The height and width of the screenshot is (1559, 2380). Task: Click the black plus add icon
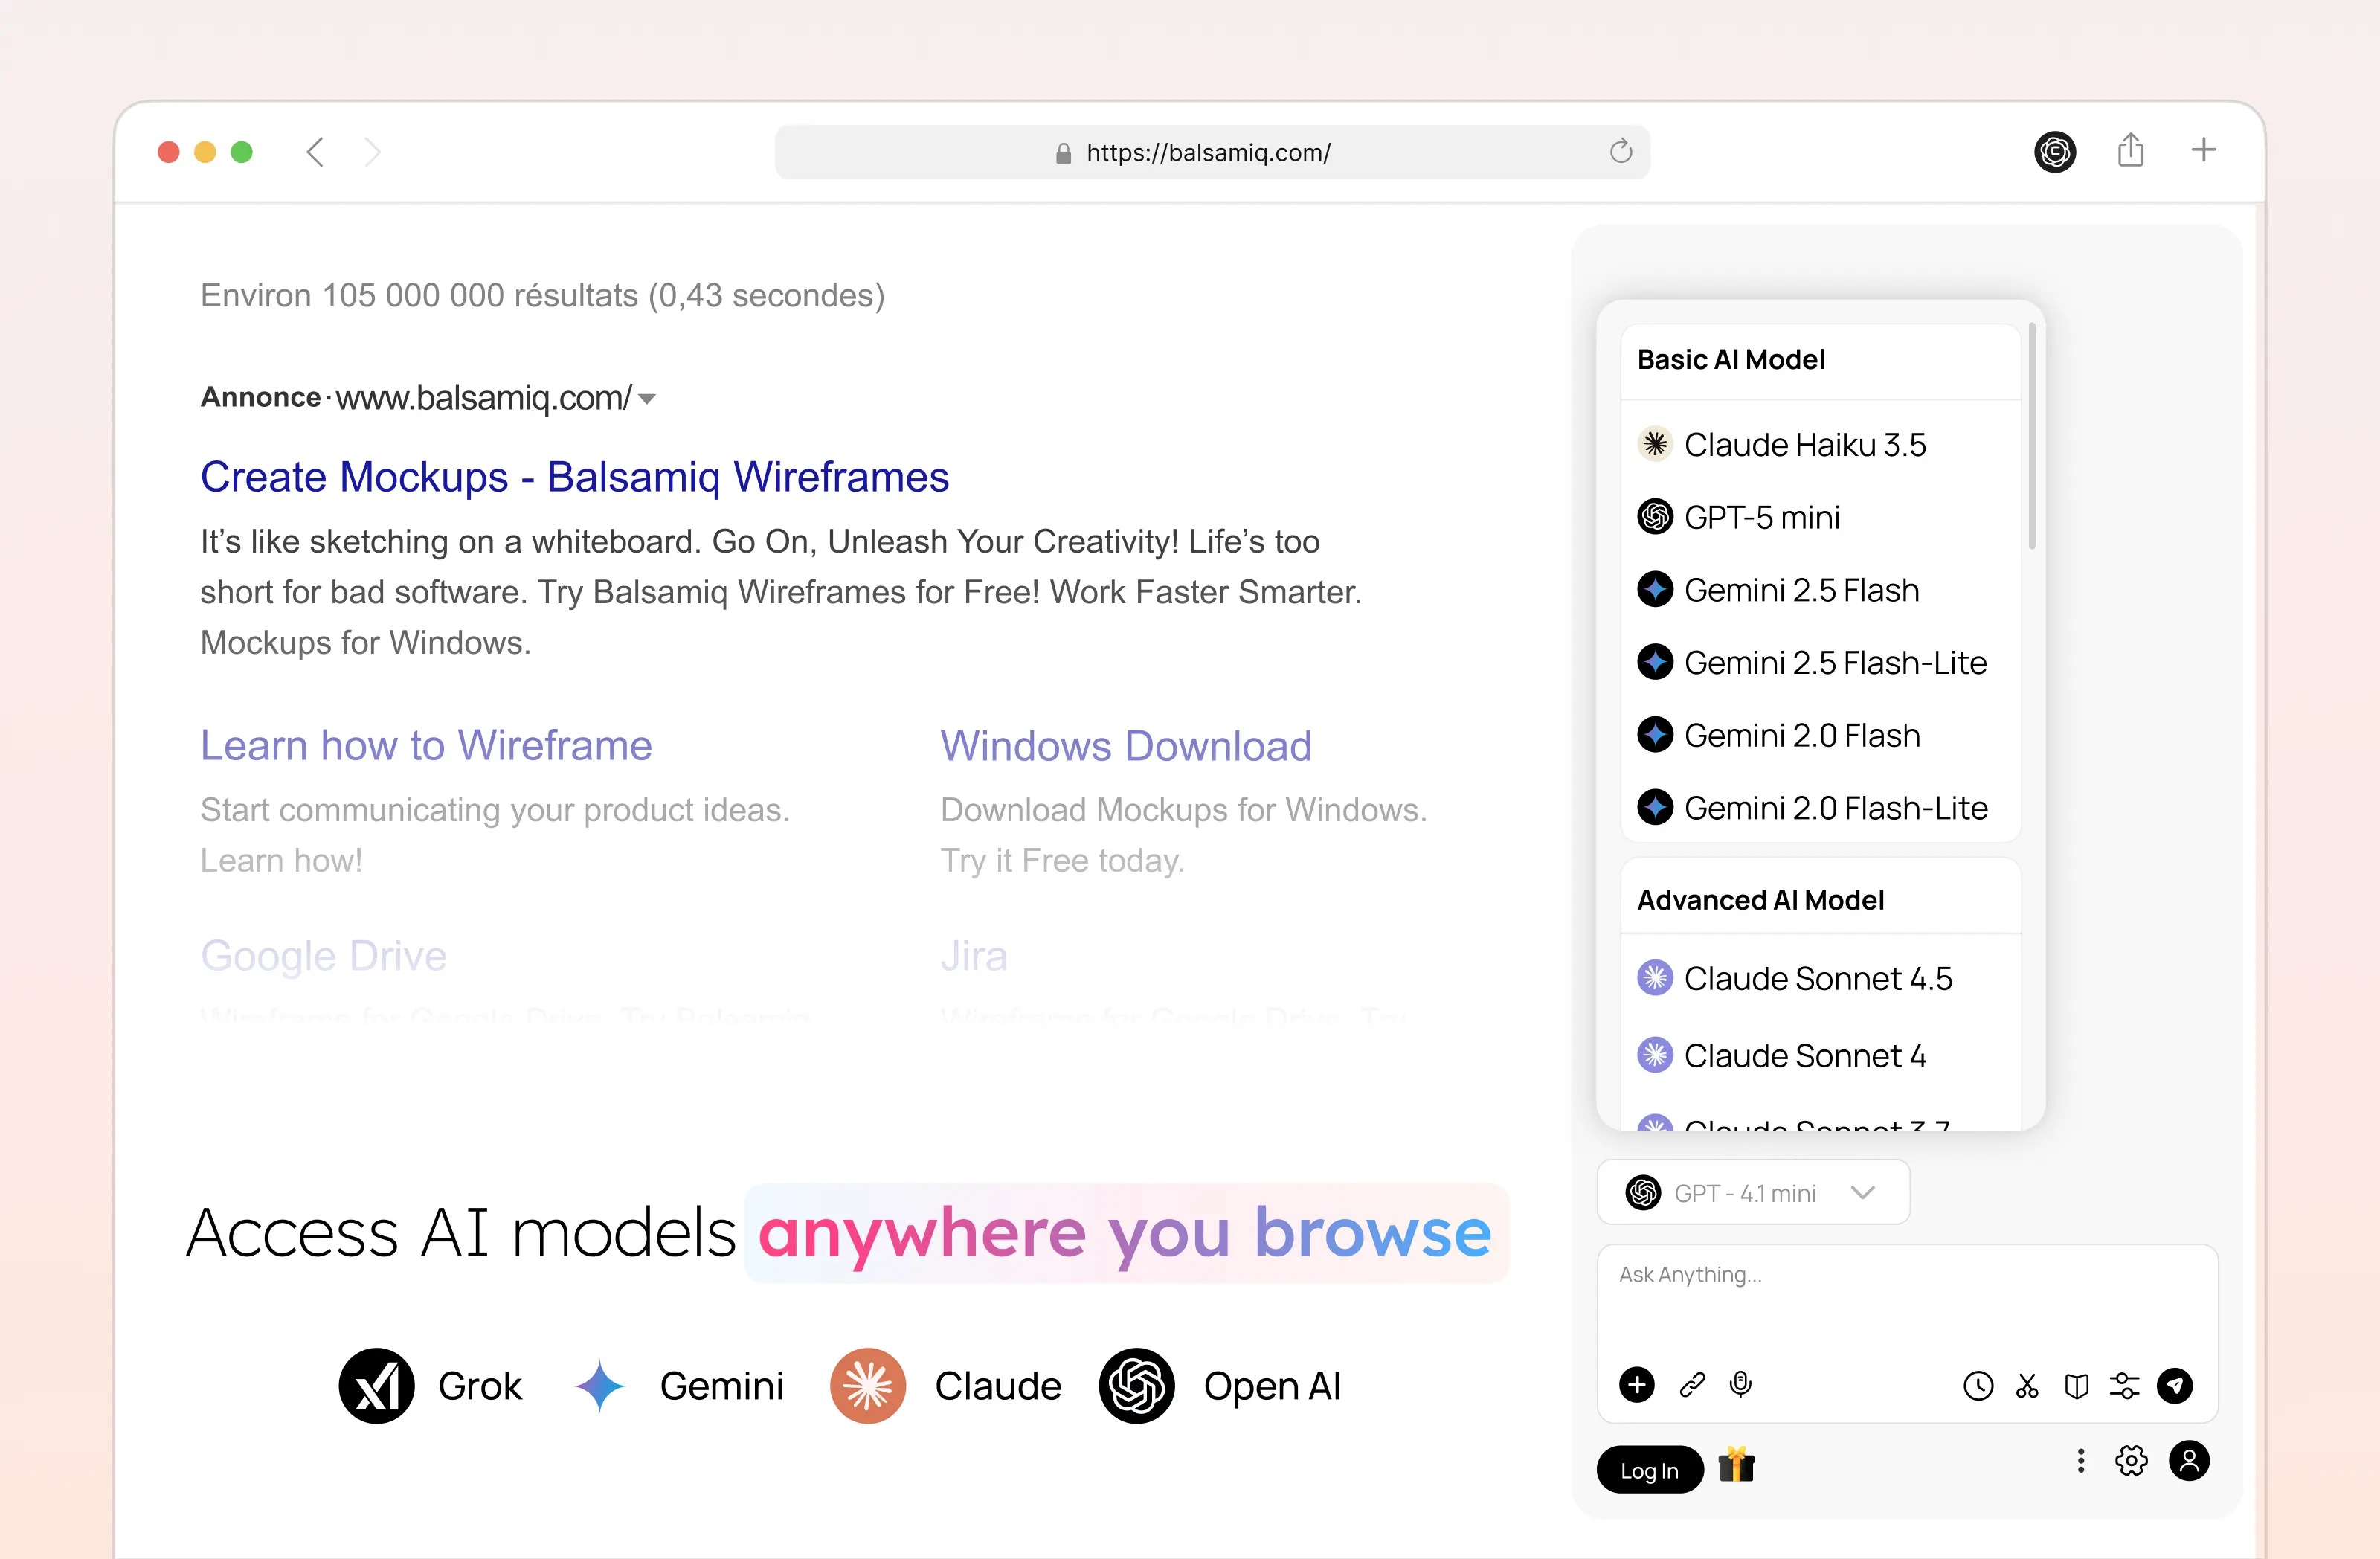point(1637,1384)
